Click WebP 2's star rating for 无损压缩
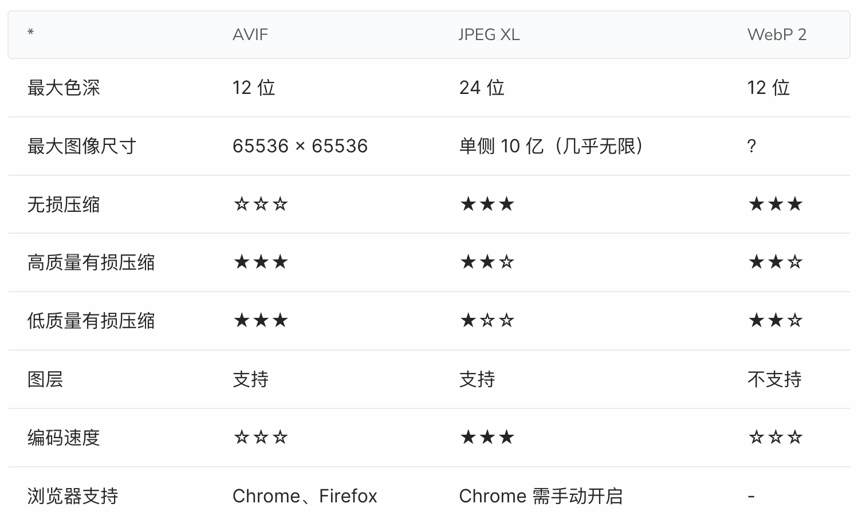Viewport: 858px width, 527px height. coord(776,204)
